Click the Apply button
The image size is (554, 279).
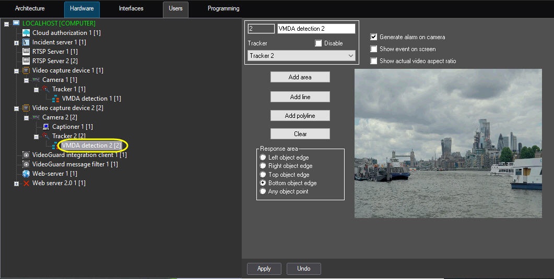click(264, 269)
